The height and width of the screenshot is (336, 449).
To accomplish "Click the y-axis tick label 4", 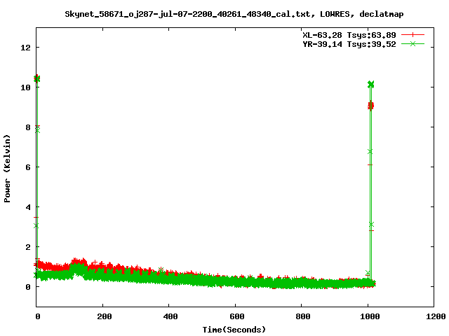I will pos(28,207).
